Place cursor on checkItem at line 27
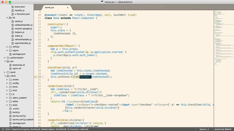The image size is (234, 131). 54,67
